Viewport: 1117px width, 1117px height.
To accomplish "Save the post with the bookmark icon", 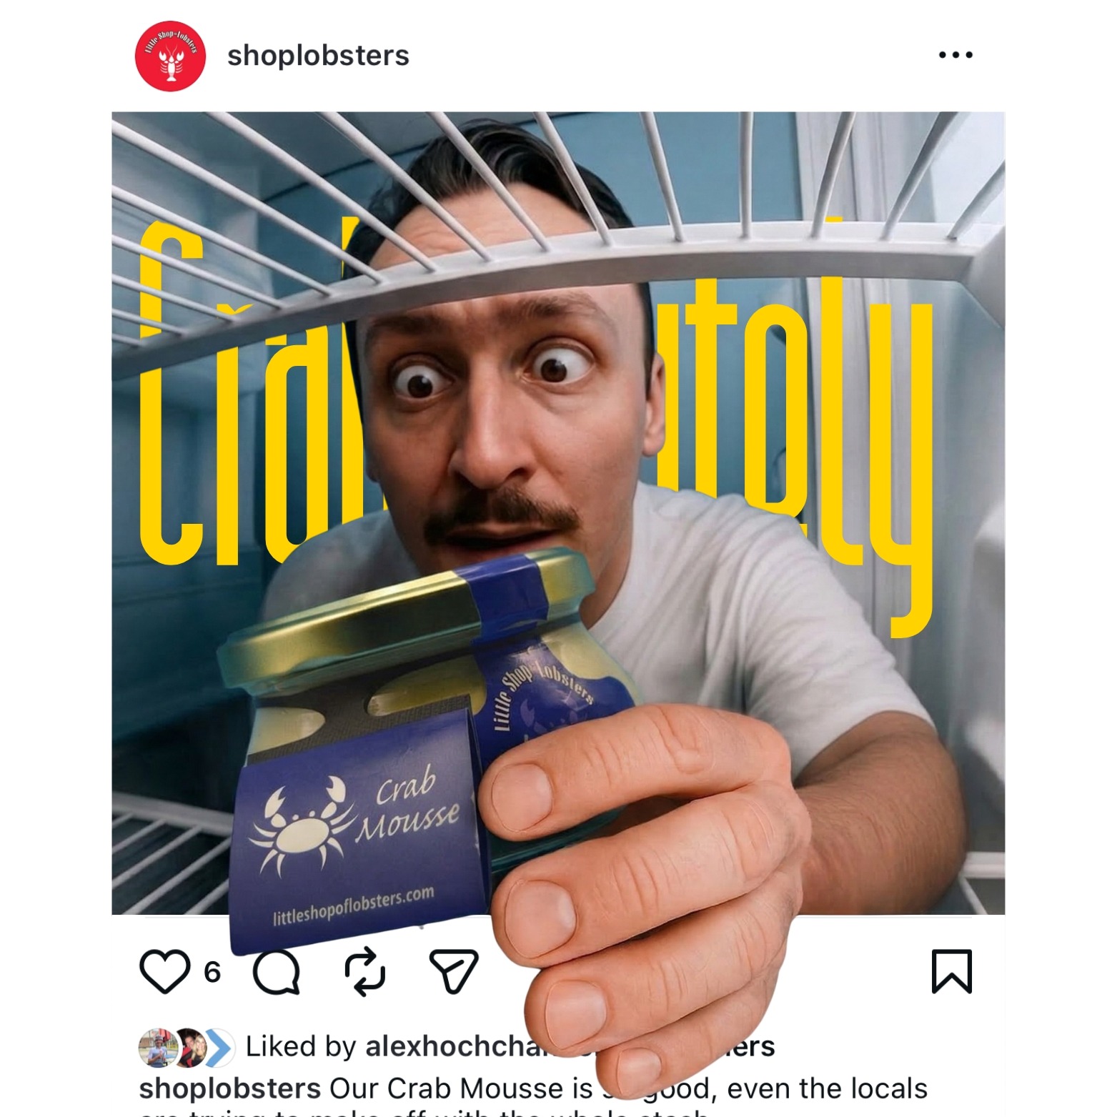I will click(952, 971).
